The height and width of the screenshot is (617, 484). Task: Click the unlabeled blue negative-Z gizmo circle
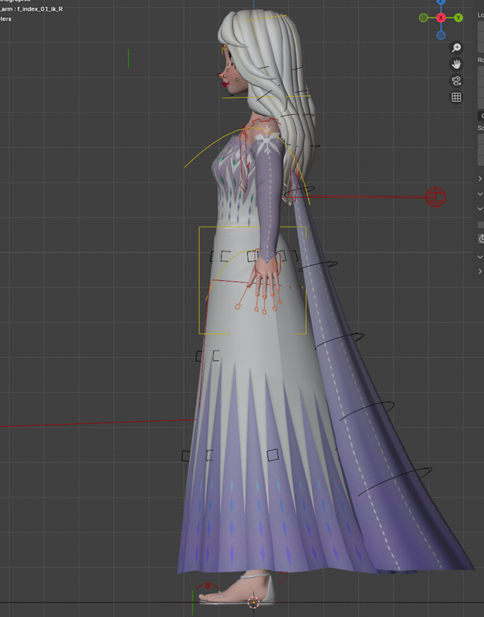coord(441,35)
